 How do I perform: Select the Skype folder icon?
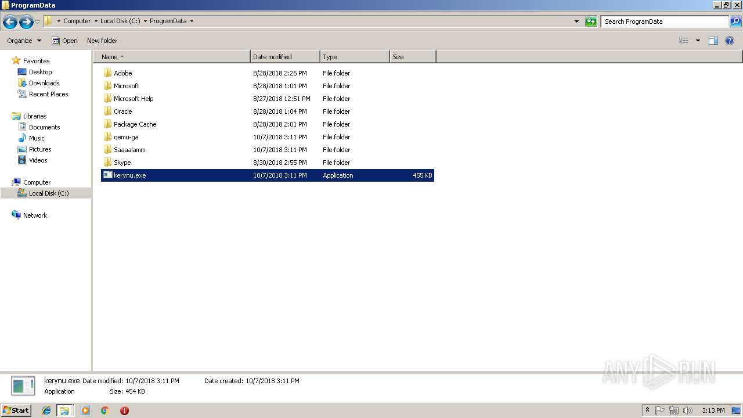pyautogui.click(x=107, y=163)
